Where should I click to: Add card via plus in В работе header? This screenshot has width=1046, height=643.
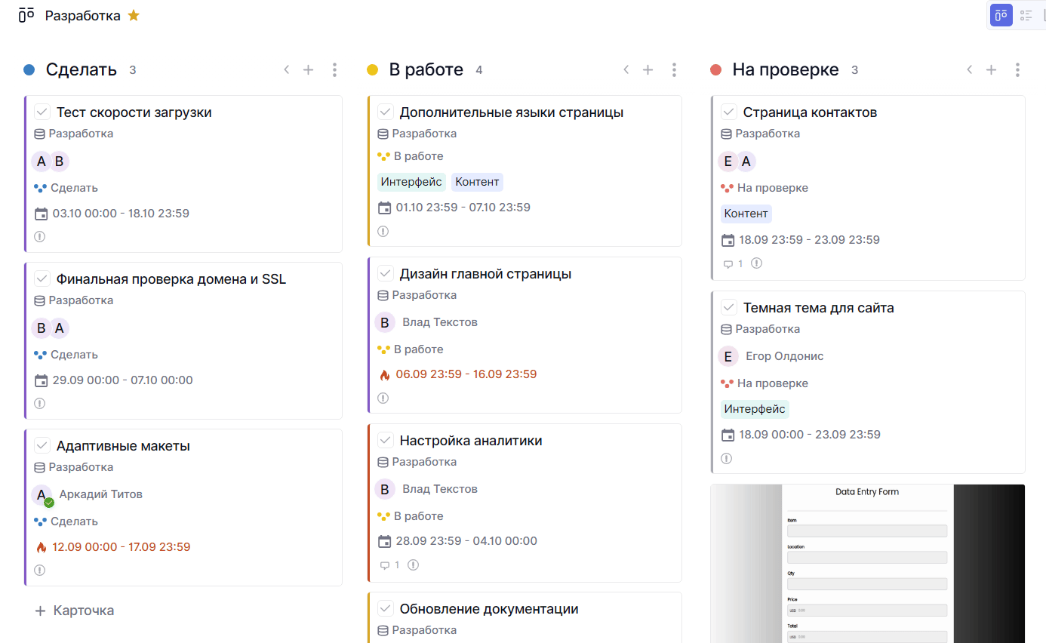[648, 70]
